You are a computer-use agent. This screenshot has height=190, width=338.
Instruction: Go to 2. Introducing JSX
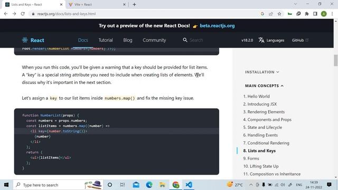[x=260, y=104]
